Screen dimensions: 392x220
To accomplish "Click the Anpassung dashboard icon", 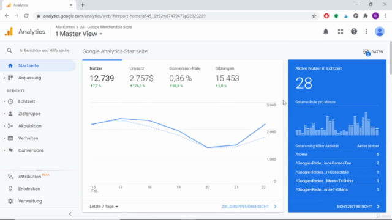I will click(x=10, y=78).
